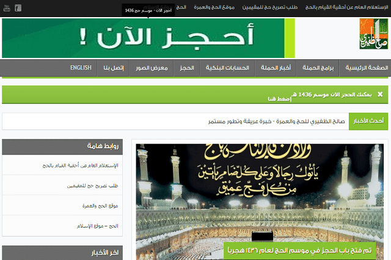Open sidebar link 'موقع الحج والعمرة'

(100, 206)
